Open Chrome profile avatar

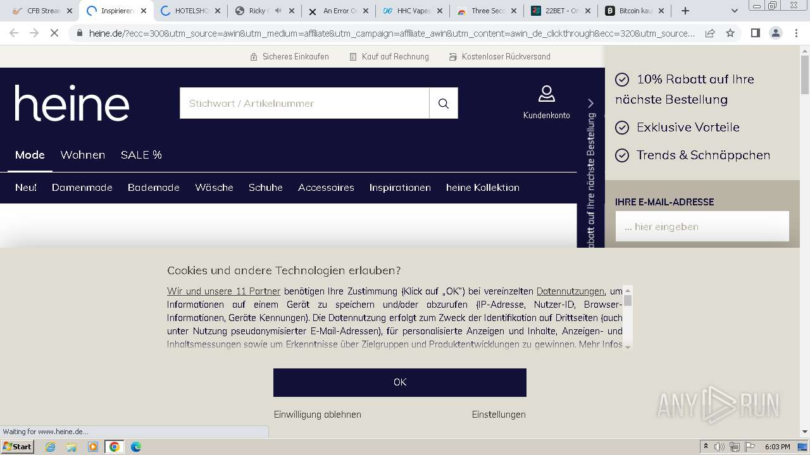(x=775, y=33)
